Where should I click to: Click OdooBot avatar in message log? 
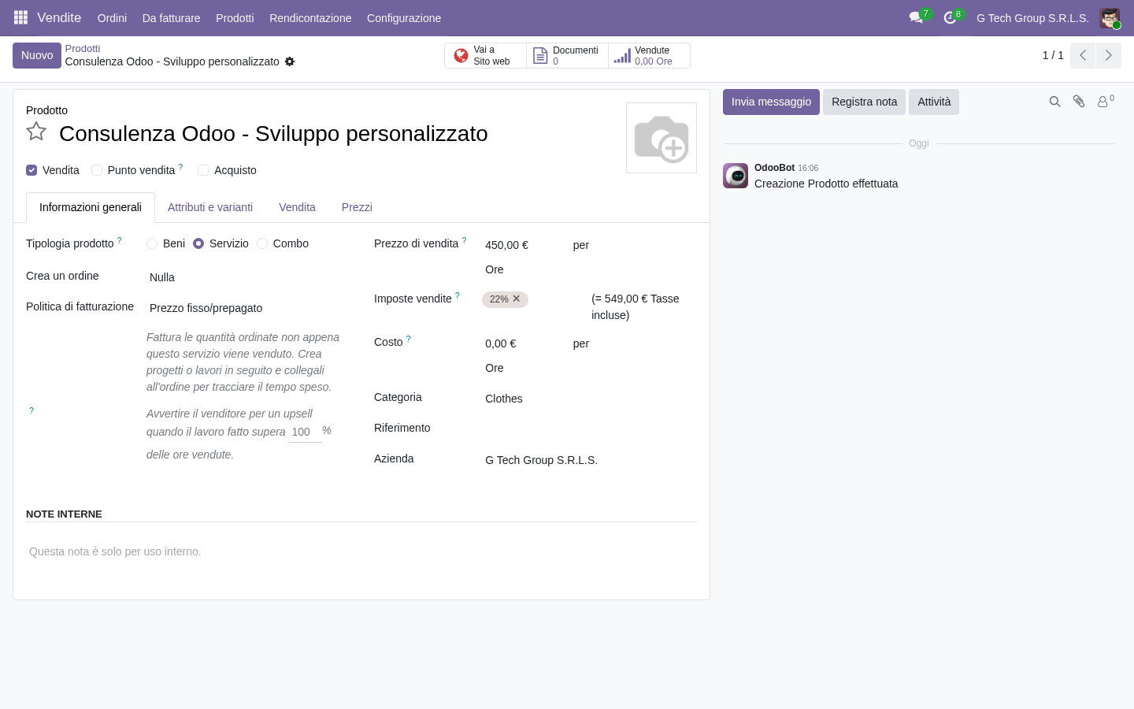point(736,176)
